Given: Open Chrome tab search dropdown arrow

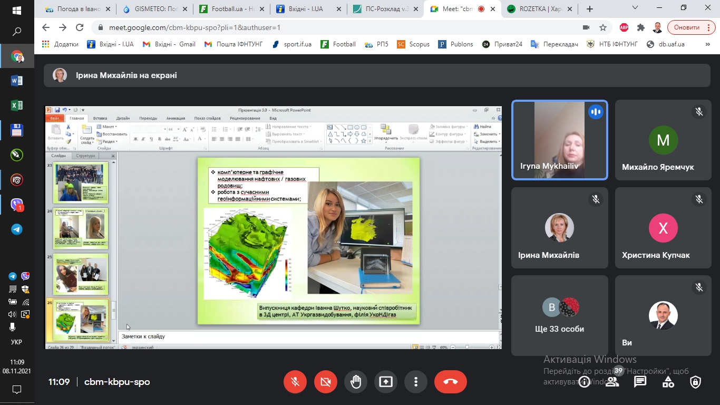Looking at the screenshot, I should [x=634, y=8].
